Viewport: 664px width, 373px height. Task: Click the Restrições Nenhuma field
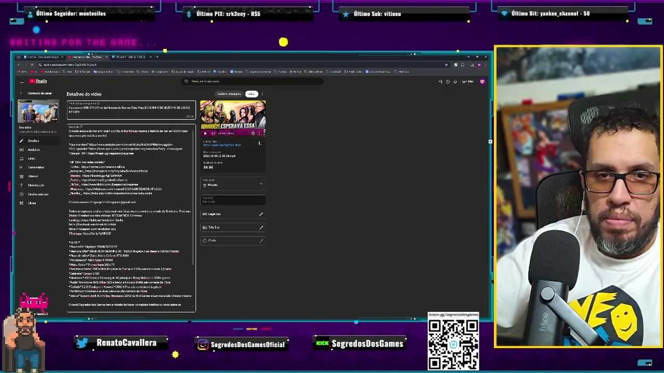pyautogui.click(x=233, y=199)
